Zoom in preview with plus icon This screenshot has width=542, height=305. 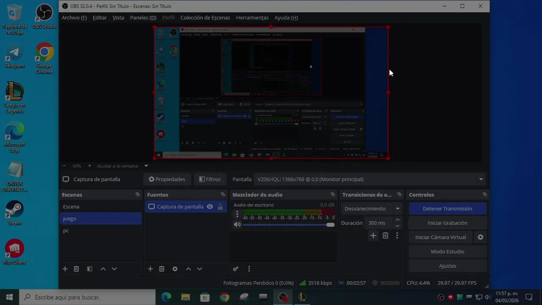click(89, 166)
